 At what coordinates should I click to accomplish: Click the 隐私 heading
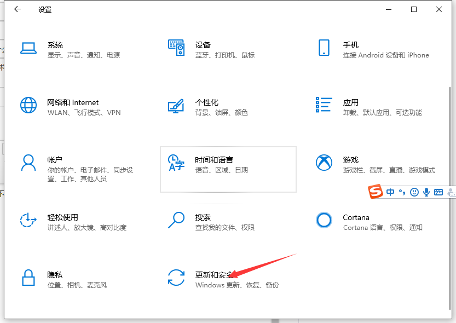pos(55,275)
